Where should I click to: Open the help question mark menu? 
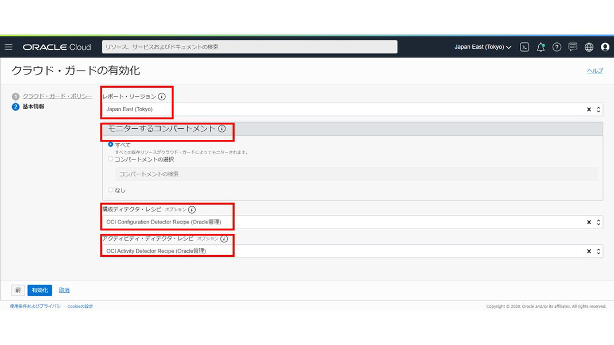pyautogui.click(x=557, y=47)
